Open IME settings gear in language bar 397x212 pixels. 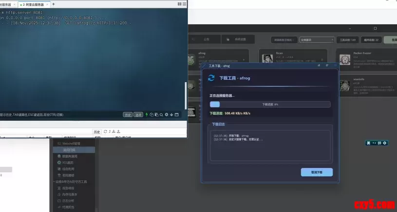tap(384, 143)
